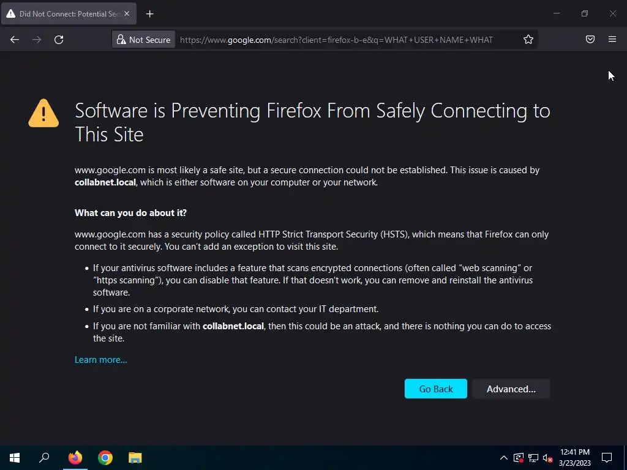Open File Explorer from taskbar
The height and width of the screenshot is (470, 627).
coord(135,458)
